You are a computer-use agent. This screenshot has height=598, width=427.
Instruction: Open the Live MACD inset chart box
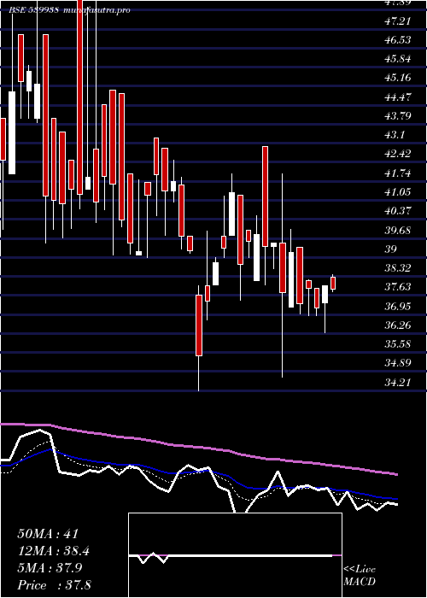tap(235, 555)
